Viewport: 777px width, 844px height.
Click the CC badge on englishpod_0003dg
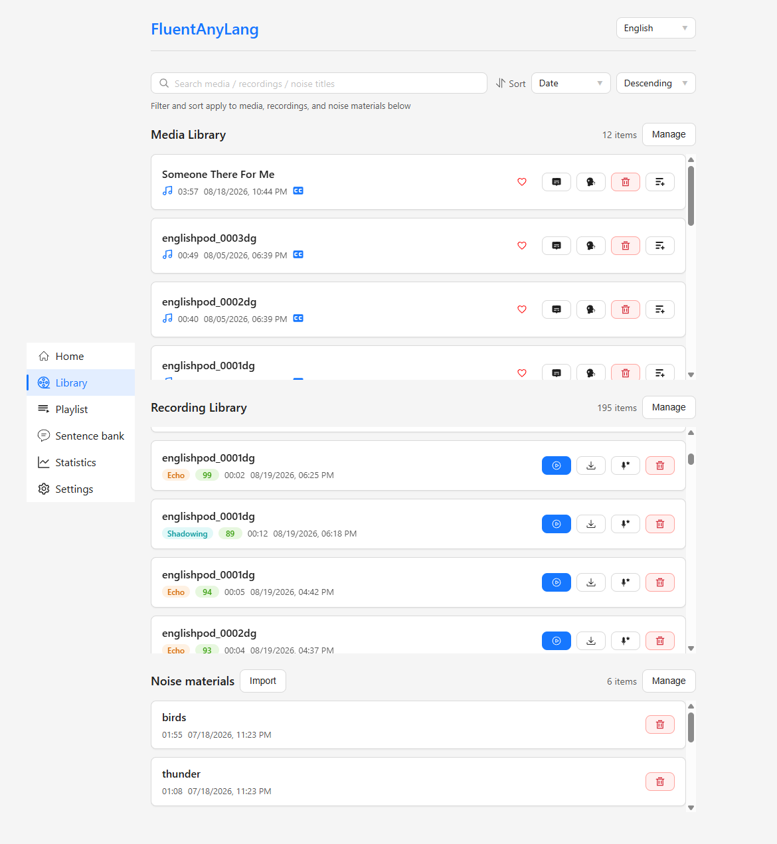(x=298, y=254)
